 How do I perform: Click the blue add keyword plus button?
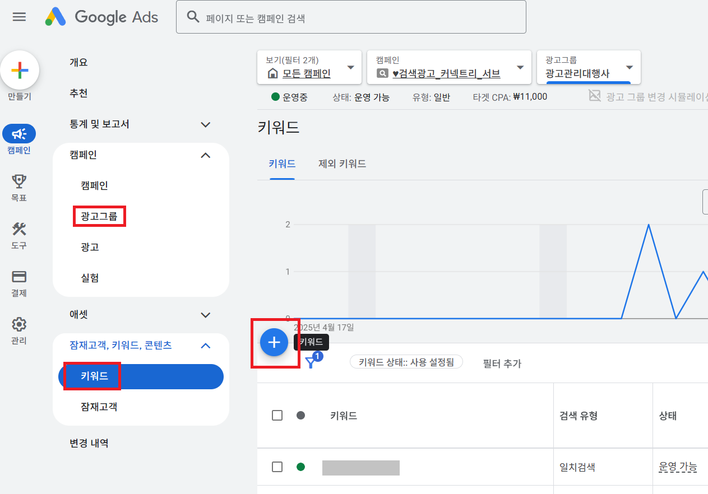click(274, 342)
